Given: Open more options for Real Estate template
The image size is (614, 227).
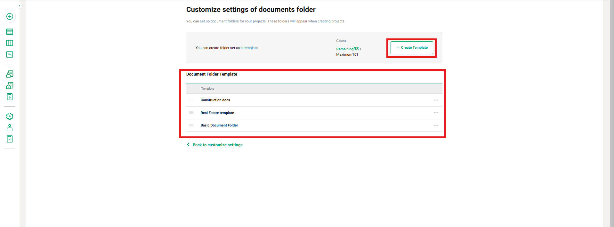Looking at the screenshot, I should tap(436, 113).
